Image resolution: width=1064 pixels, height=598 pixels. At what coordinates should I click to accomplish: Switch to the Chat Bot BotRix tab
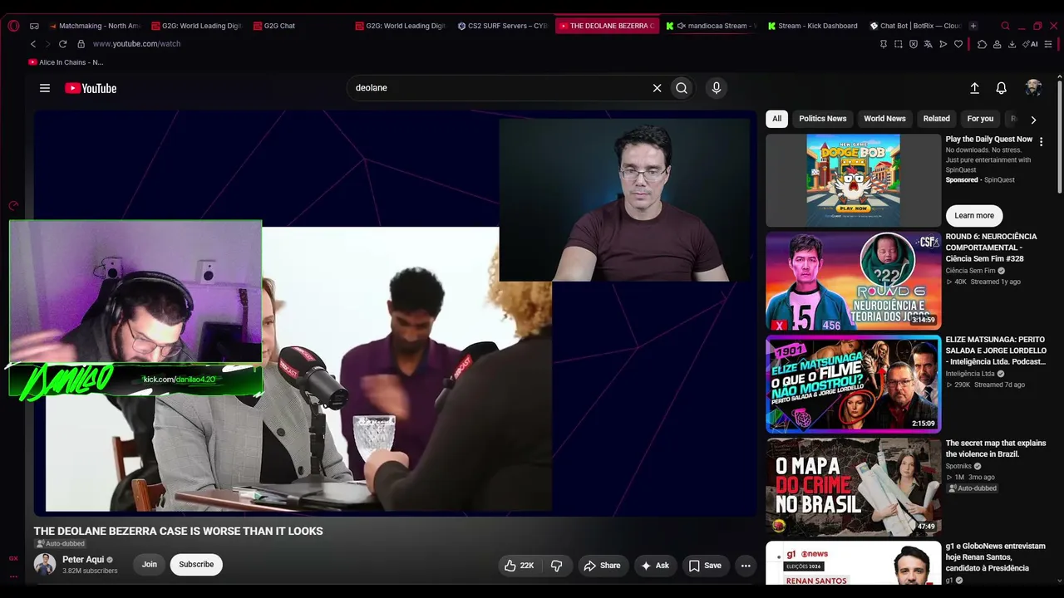coord(916,26)
